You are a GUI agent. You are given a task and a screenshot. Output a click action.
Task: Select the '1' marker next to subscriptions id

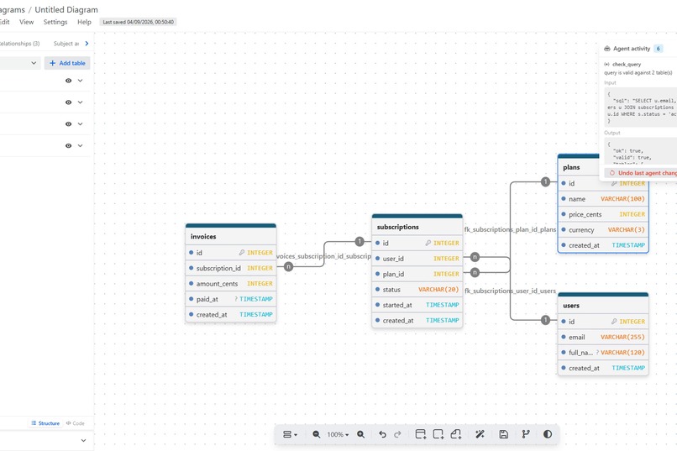359,241
